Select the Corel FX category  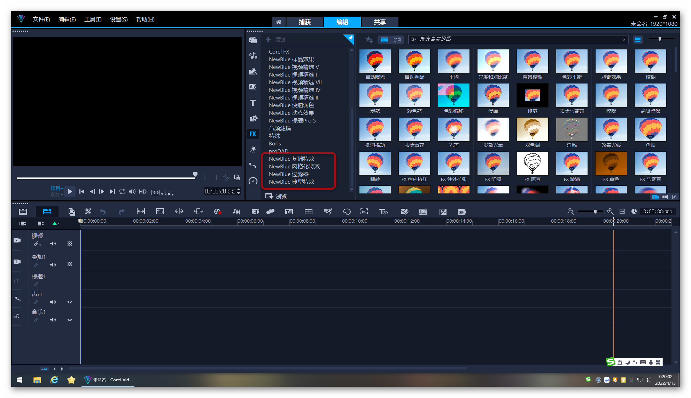pos(279,51)
